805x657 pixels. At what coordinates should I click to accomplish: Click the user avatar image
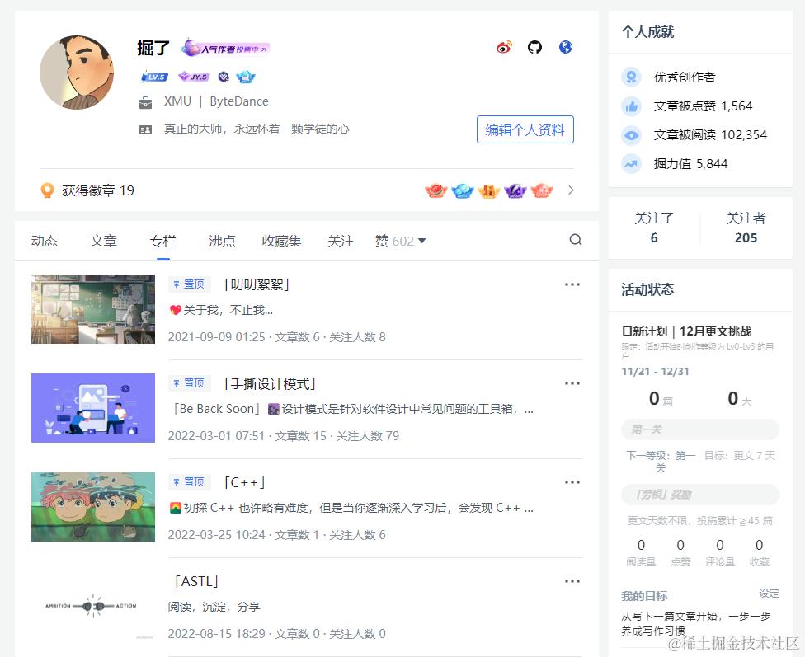(77, 73)
